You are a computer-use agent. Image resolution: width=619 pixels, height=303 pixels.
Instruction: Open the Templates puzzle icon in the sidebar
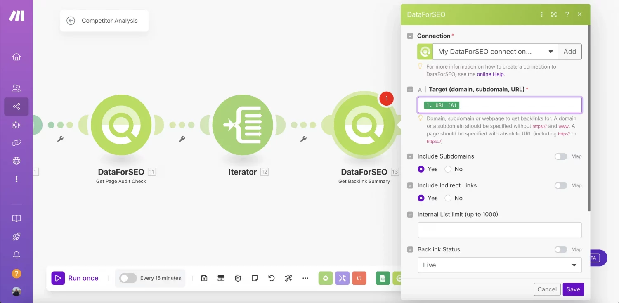[17, 125]
